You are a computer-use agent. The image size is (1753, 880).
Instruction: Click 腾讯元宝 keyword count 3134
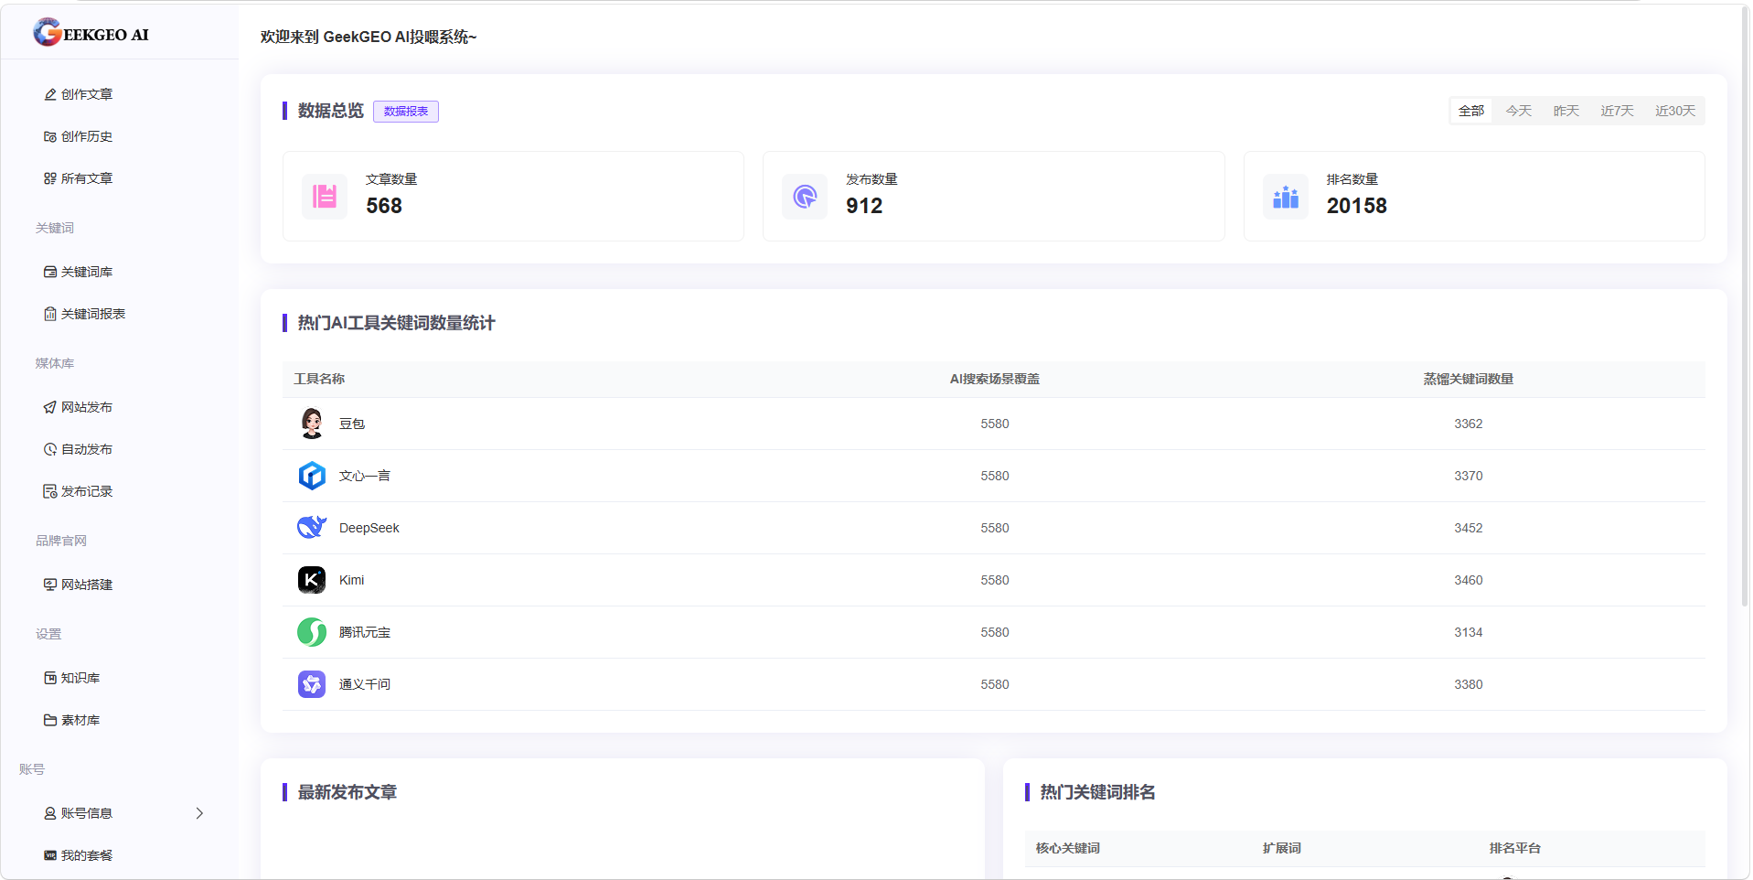[1469, 632]
